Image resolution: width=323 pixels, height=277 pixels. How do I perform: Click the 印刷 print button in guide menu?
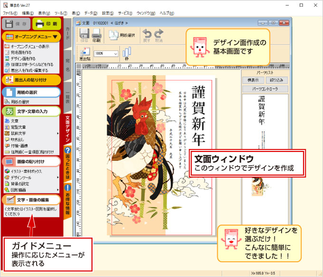click(x=47, y=24)
